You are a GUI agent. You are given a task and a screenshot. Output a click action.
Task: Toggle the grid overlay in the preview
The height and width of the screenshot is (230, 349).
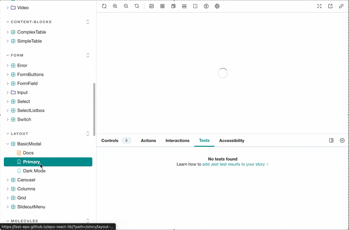pos(162,6)
